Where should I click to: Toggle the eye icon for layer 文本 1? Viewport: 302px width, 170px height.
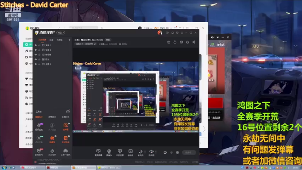[35, 50]
